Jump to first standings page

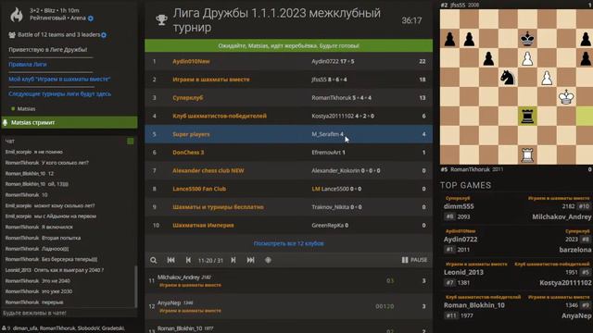coord(170,260)
